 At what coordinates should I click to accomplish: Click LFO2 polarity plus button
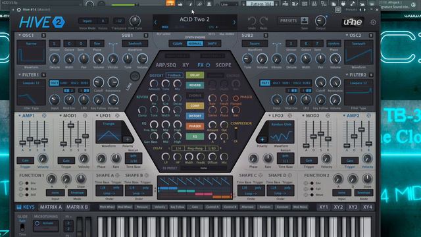[262, 139]
